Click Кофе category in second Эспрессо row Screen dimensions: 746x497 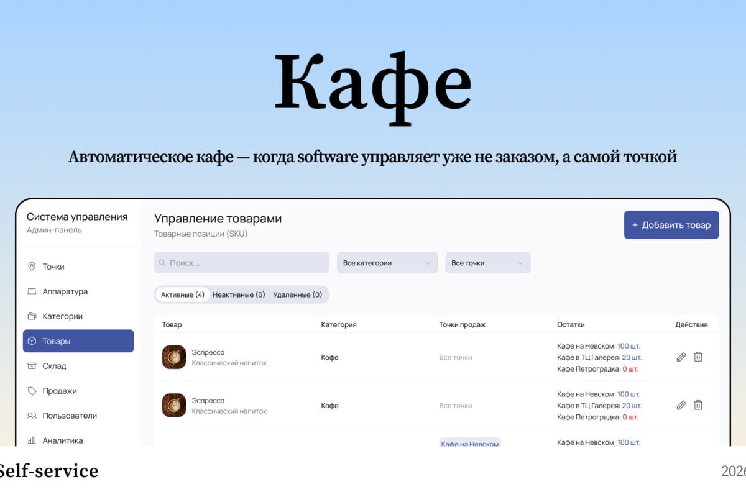(x=330, y=406)
